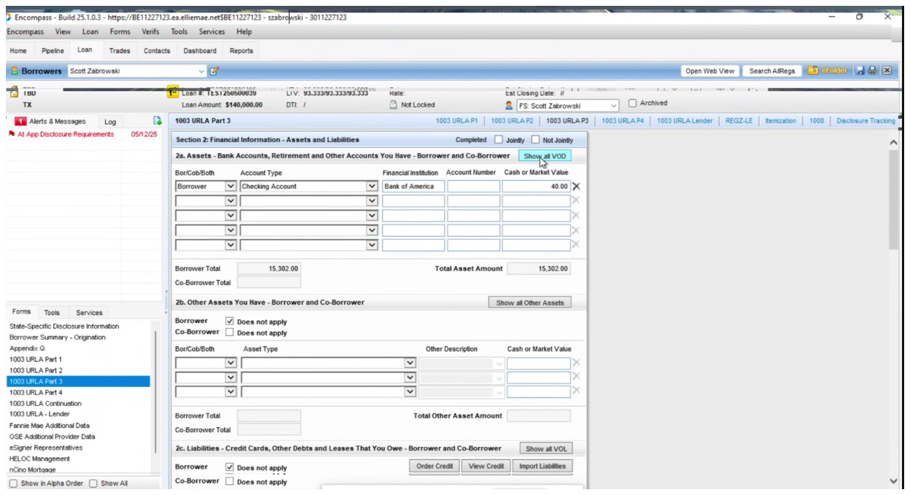Click the Show all VOD button
Viewport: 910px width, 495px height.
[x=544, y=155]
